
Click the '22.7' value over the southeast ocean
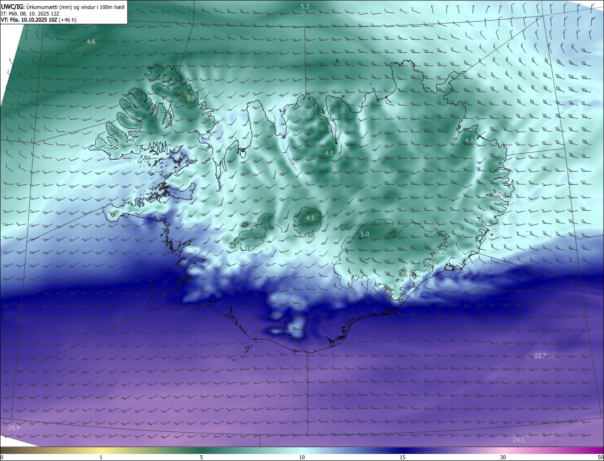540,355
